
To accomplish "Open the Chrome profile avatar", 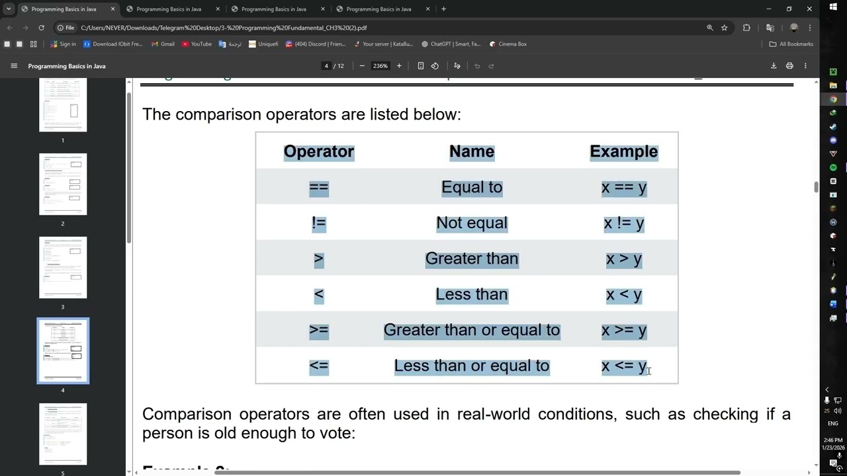I will [794, 28].
